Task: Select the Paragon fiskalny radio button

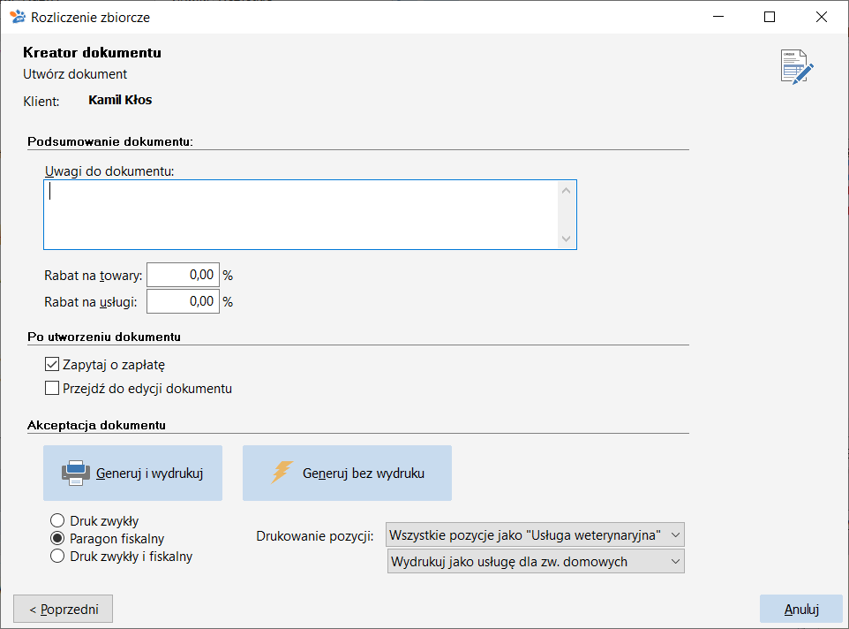Action: [x=57, y=538]
